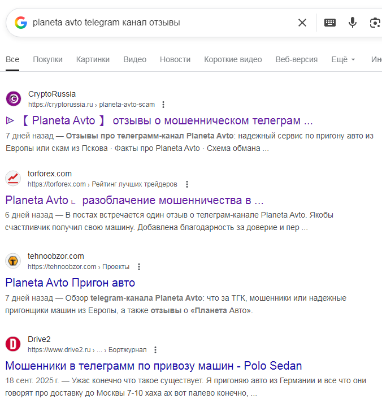This screenshot has height=403, width=382.
Task: Open more options for Drive2 result
Action: [156, 350]
